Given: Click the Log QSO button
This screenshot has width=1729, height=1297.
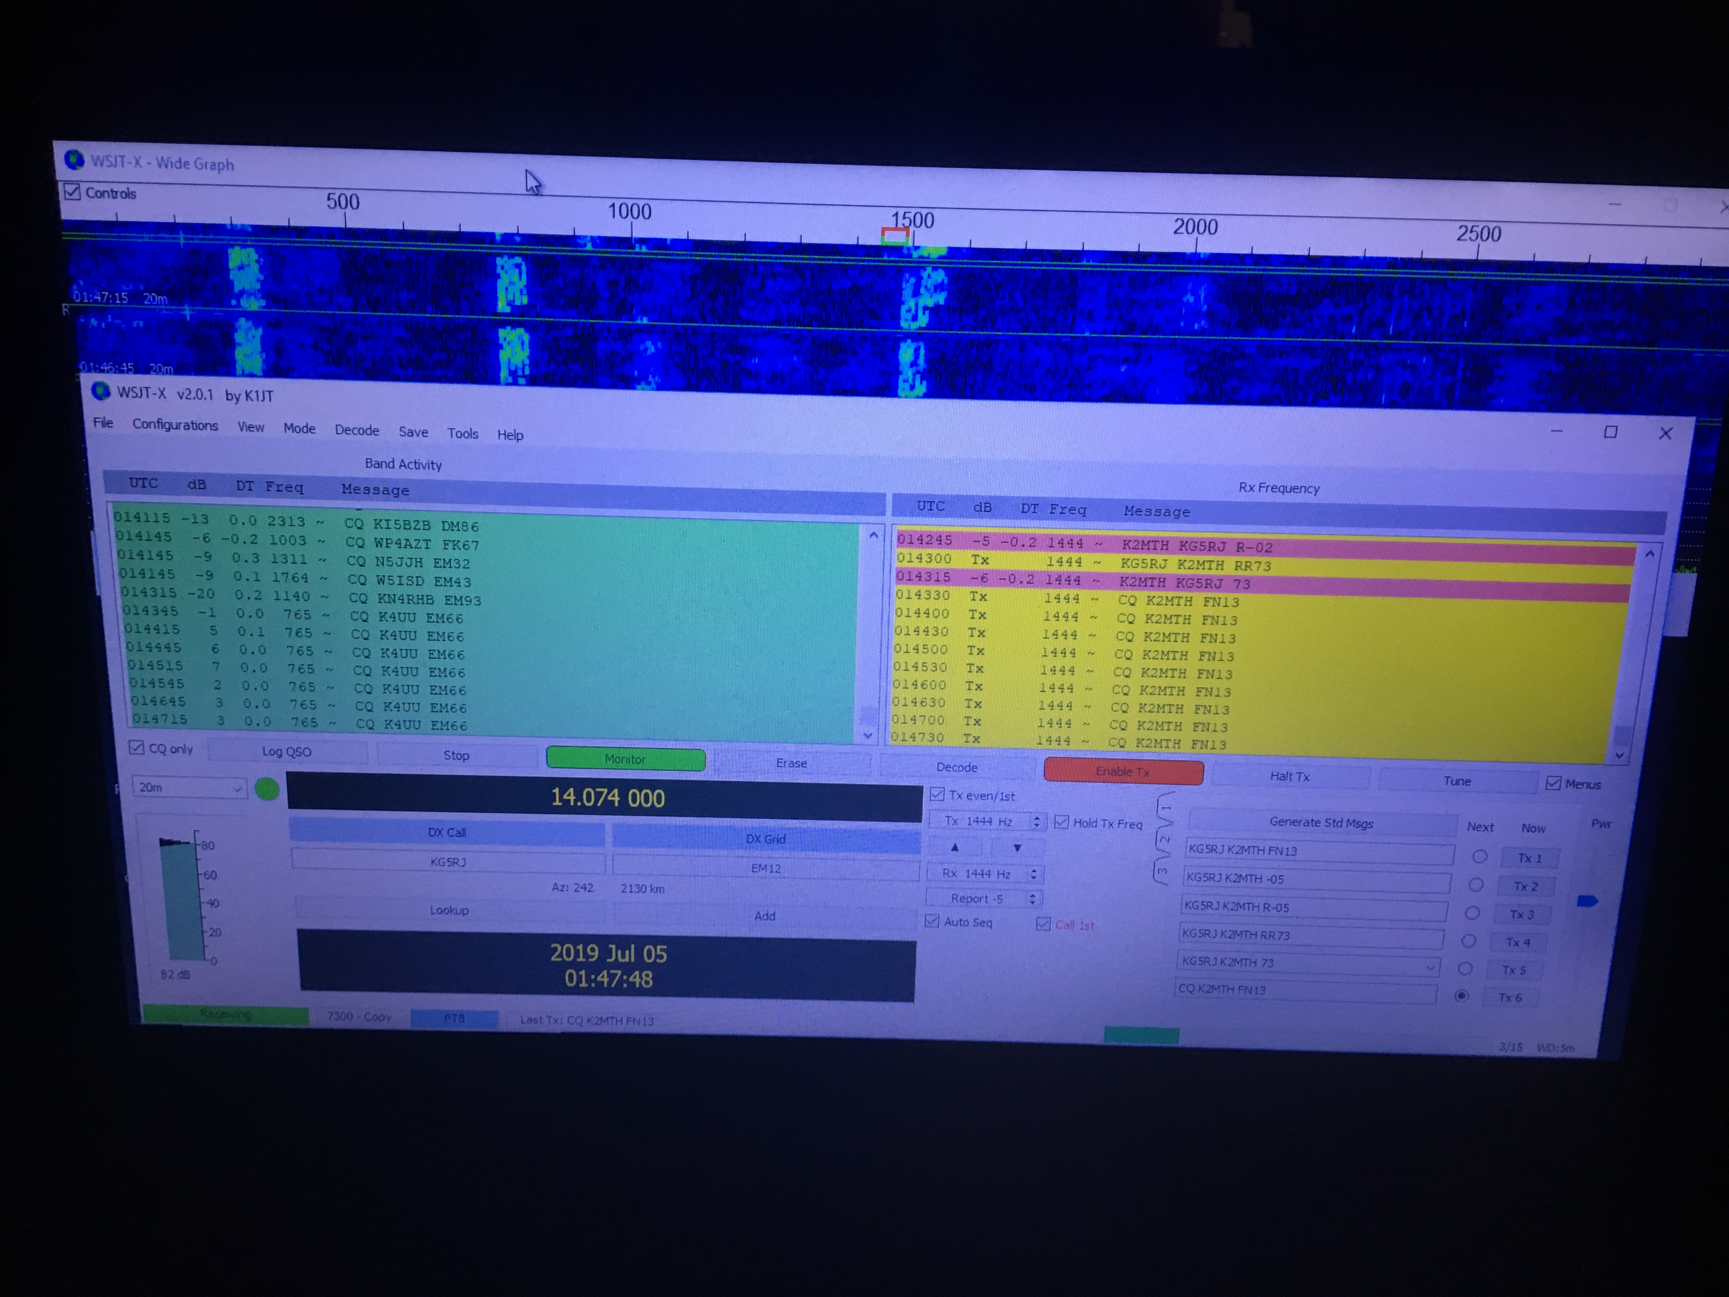Looking at the screenshot, I should tap(286, 751).
